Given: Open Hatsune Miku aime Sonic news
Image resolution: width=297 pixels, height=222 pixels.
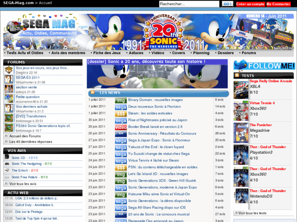Looking at the screenshot, I should 159,194.
